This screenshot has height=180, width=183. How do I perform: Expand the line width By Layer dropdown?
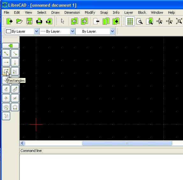[x=72, y=31]
